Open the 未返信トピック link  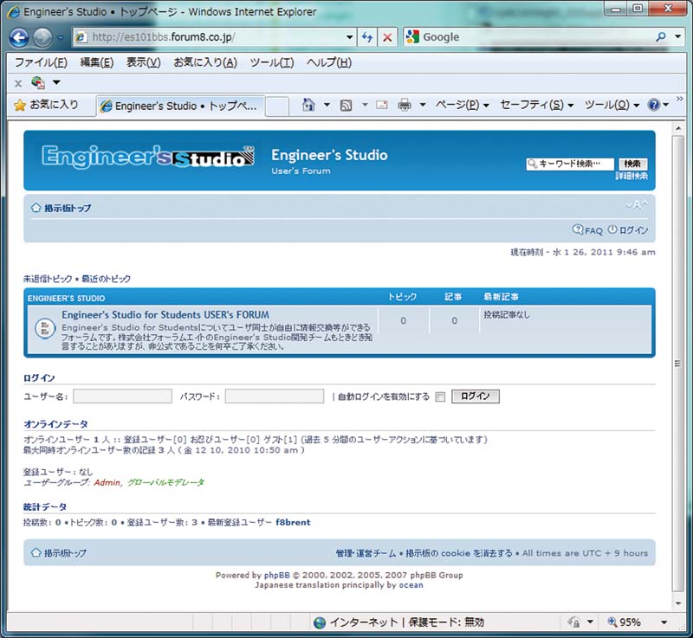pyautogui.click(x=48, y=279)
